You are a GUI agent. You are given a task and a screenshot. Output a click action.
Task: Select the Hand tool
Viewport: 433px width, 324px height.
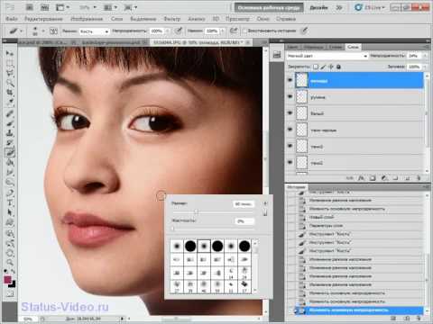point(10,254)
